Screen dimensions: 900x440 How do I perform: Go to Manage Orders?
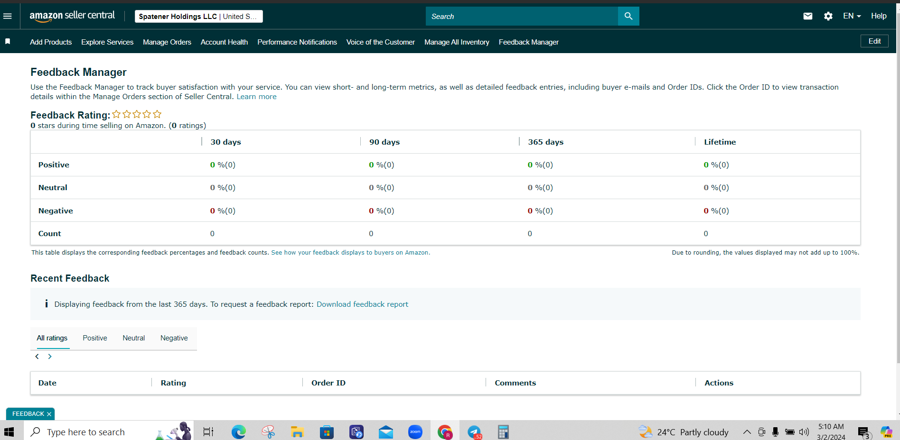click(x=167, y=42)
